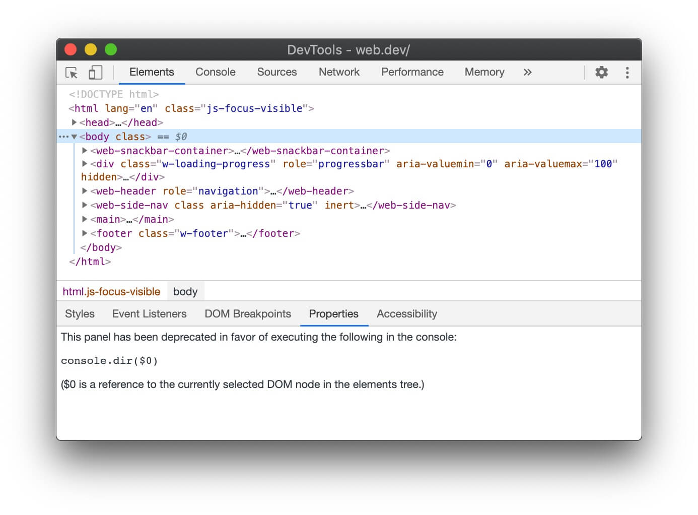Open the customize DevTools three-dot menu
This screenshot has width=698, height=515.
pos(627,73)
